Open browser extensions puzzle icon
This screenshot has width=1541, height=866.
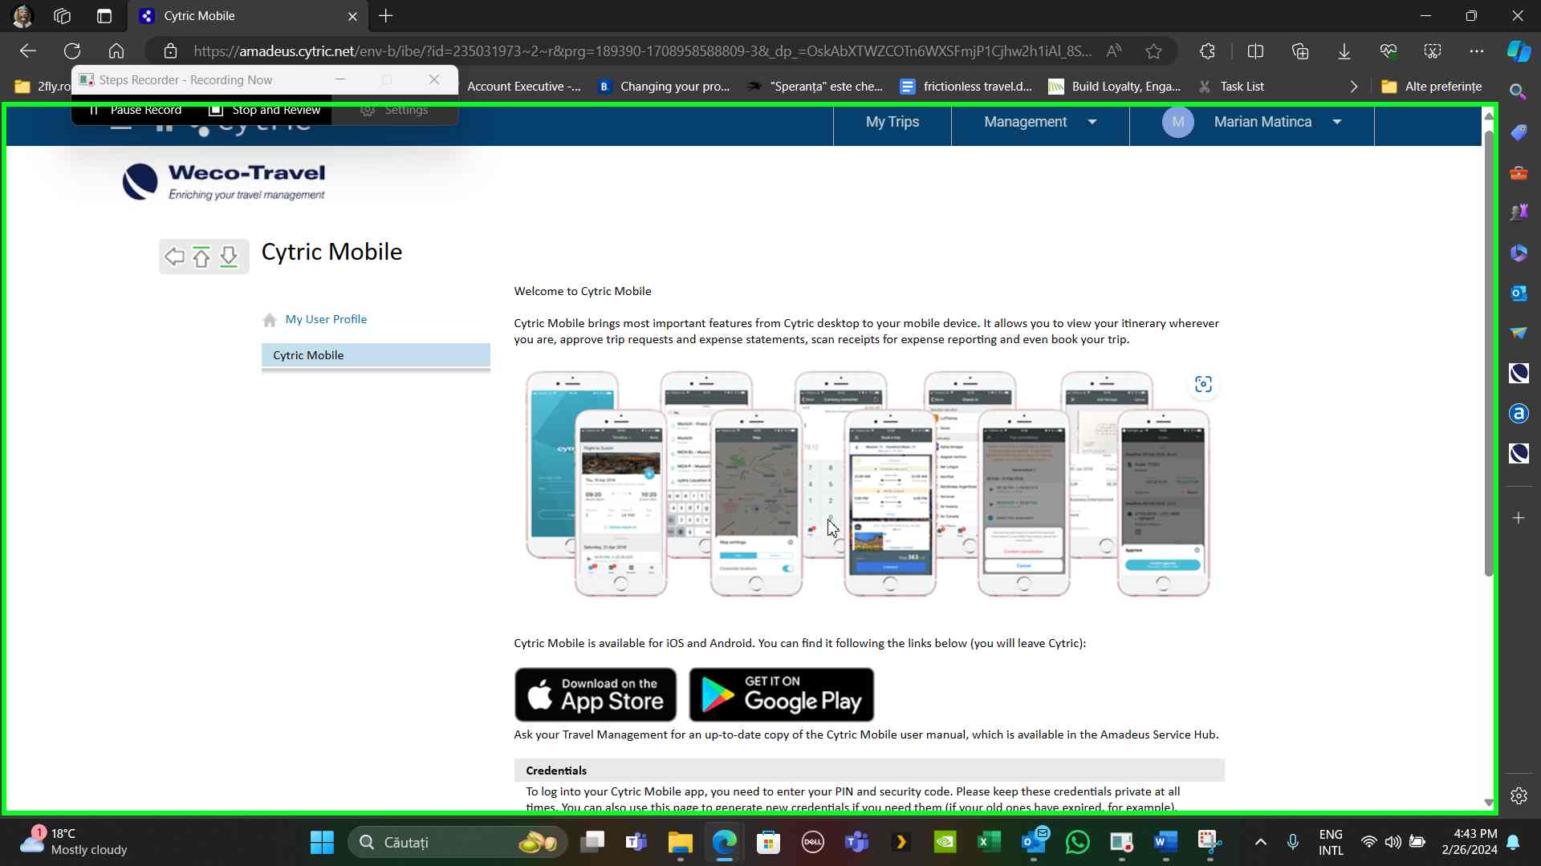pyautogui.click(x=1208, y=51)
